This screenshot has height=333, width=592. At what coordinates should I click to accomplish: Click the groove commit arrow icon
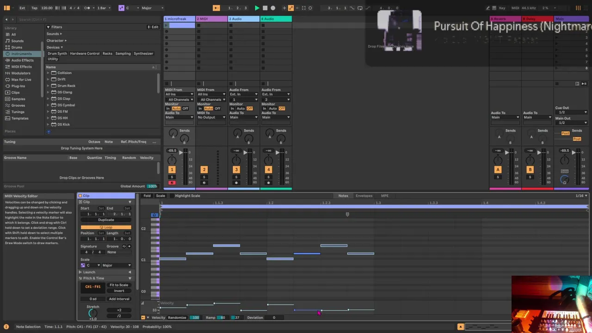coord(129,246)
